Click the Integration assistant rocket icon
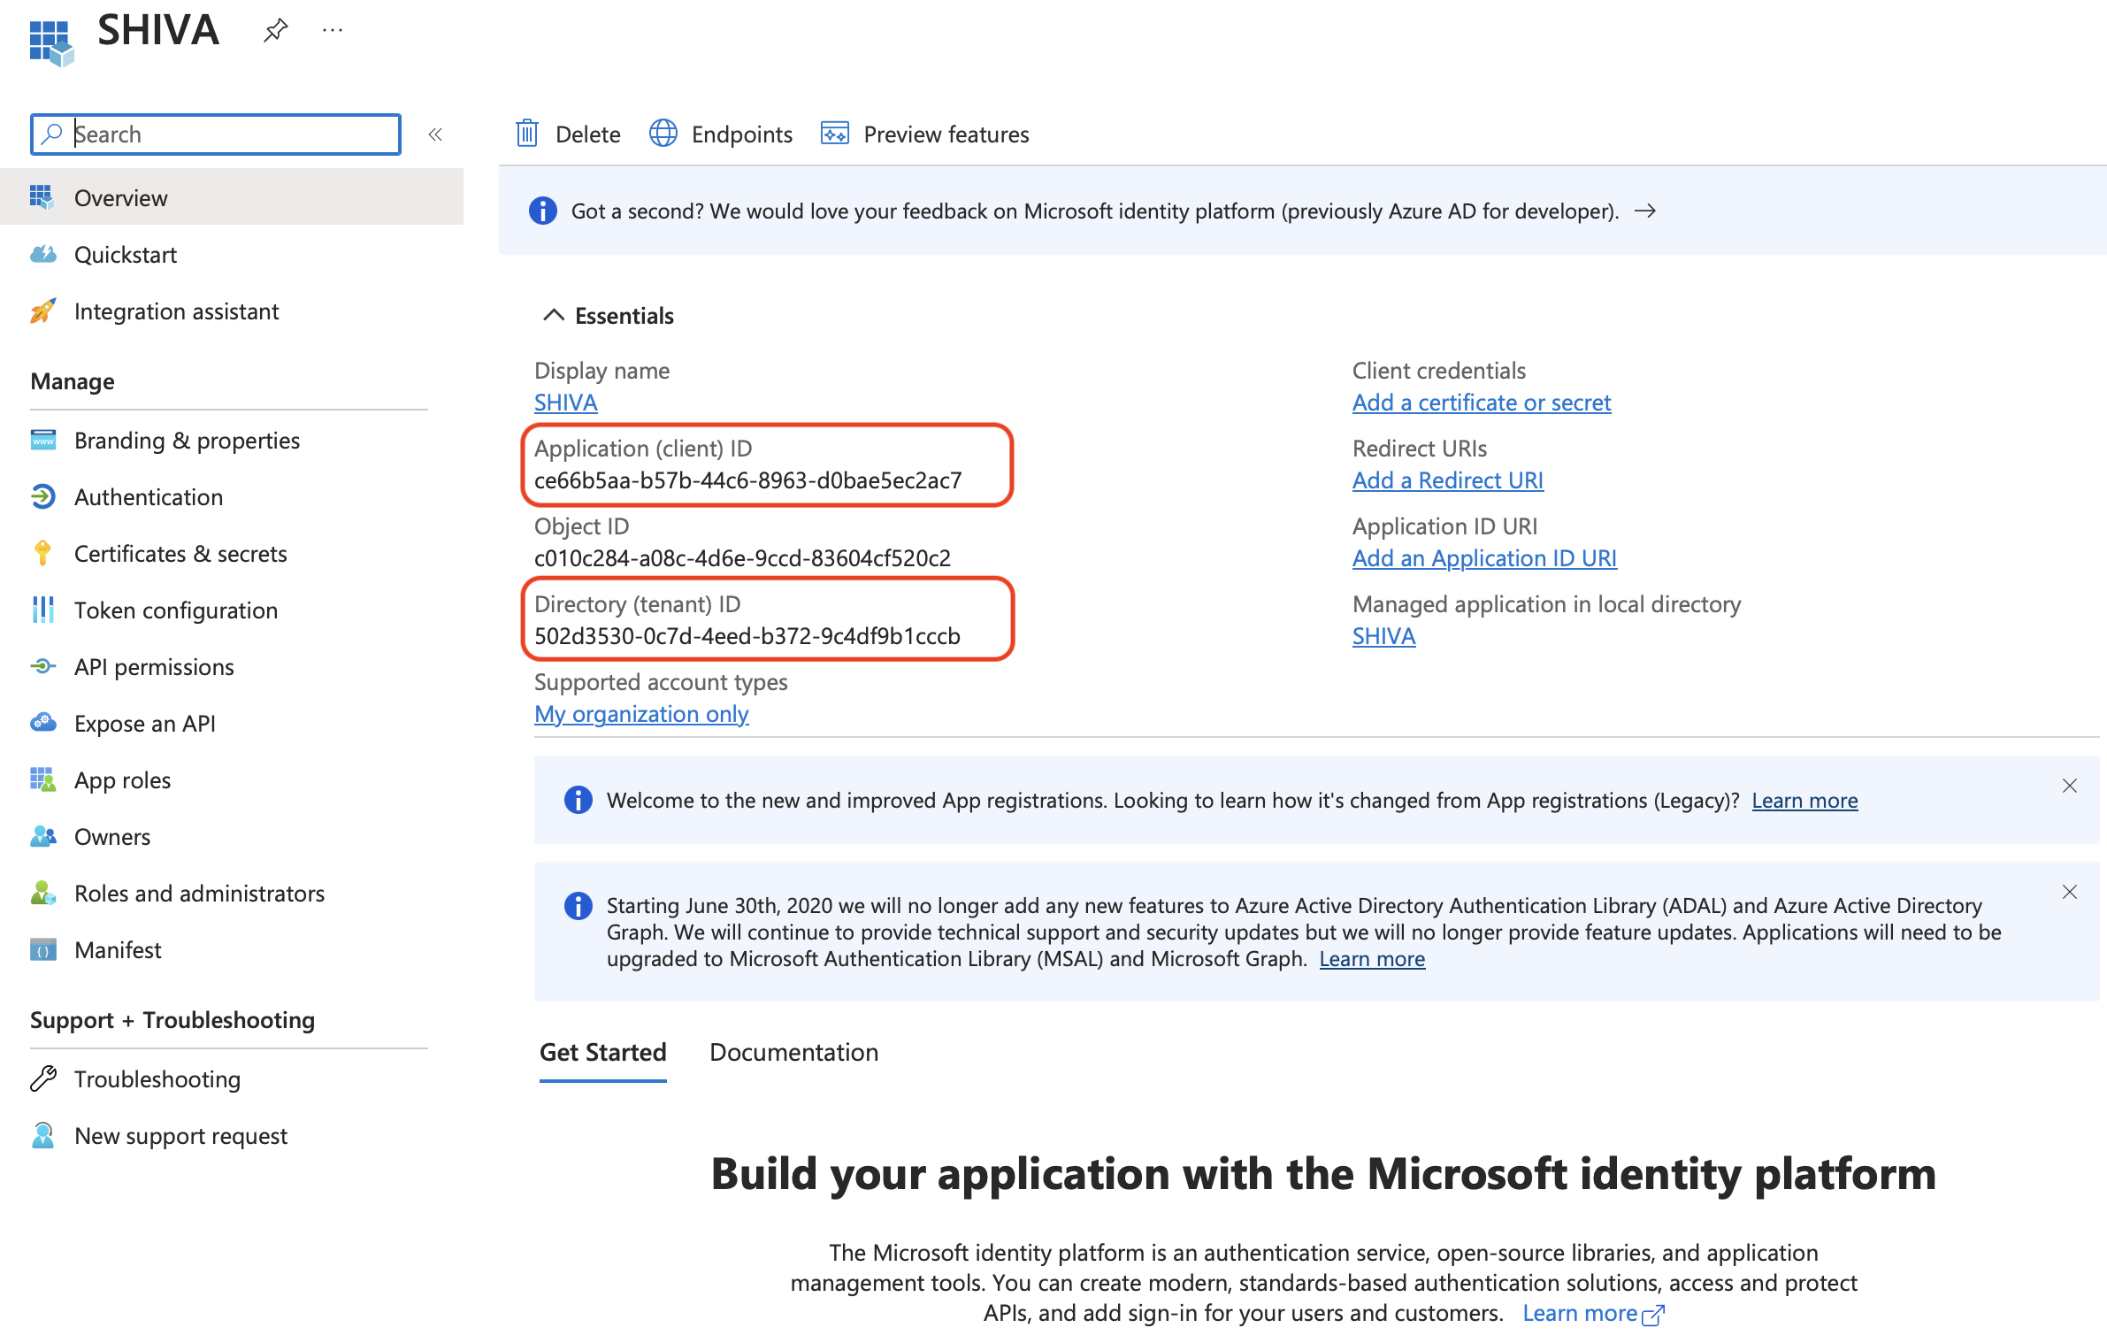The height and width of the screenshot is (1343, 2107). (x=42, y=311)
